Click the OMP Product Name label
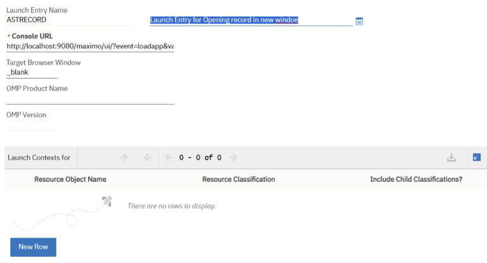Image resolution: width=487 pixels, height=263 pixels. tap(37, 89)
